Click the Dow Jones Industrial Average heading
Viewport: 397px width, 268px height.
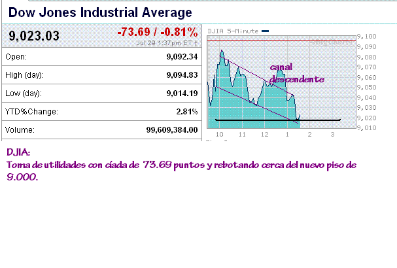coord(100,12)
